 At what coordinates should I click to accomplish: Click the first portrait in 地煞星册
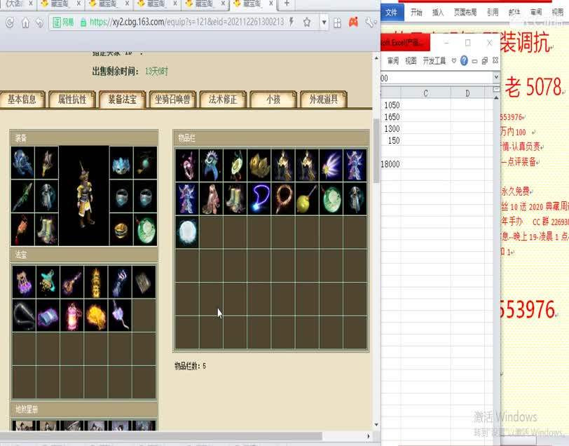(24, 426)
